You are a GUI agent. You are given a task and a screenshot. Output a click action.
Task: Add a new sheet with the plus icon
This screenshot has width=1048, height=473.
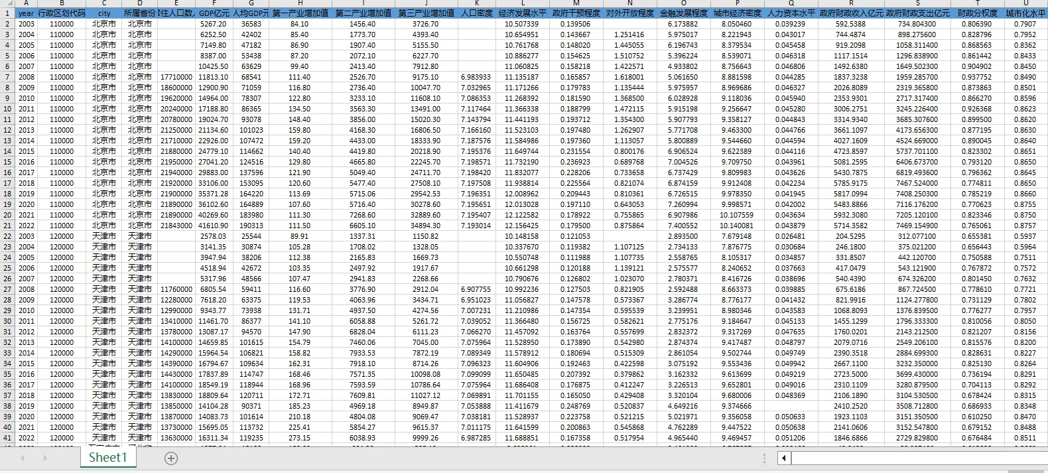[170, 458]
